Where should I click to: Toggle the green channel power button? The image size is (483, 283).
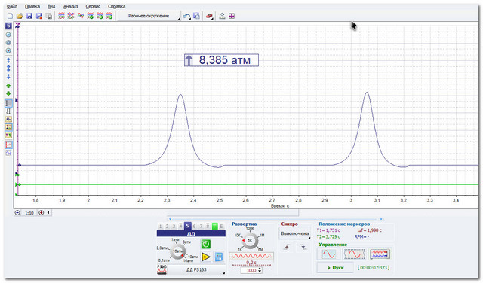(x=206, y=244)
